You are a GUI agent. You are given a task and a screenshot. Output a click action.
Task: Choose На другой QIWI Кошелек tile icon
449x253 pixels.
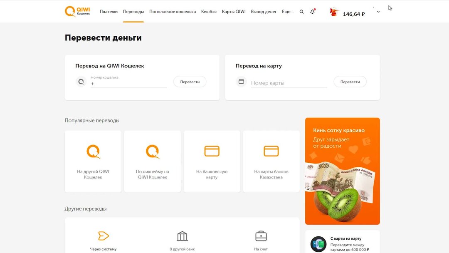pyautogui.click(x=93, y=151)
